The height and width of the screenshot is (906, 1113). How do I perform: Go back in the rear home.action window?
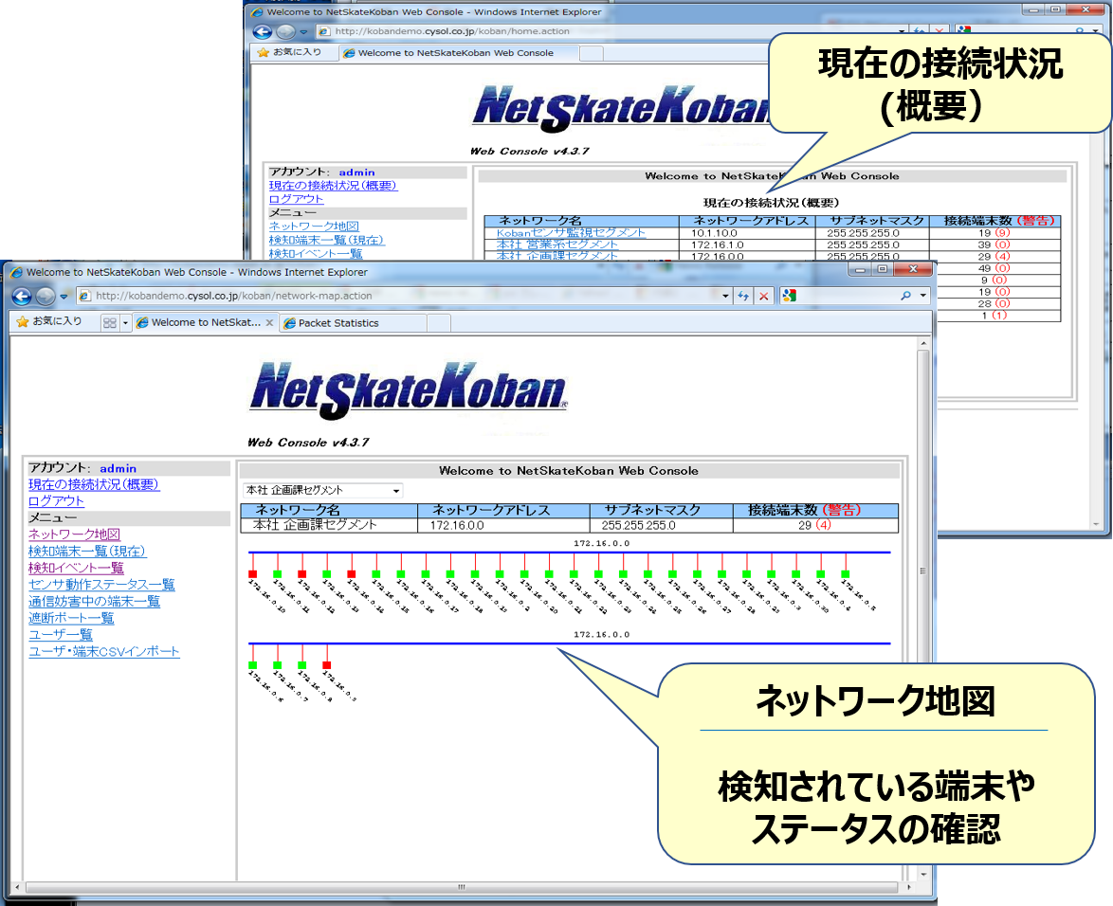coord(263,31)
